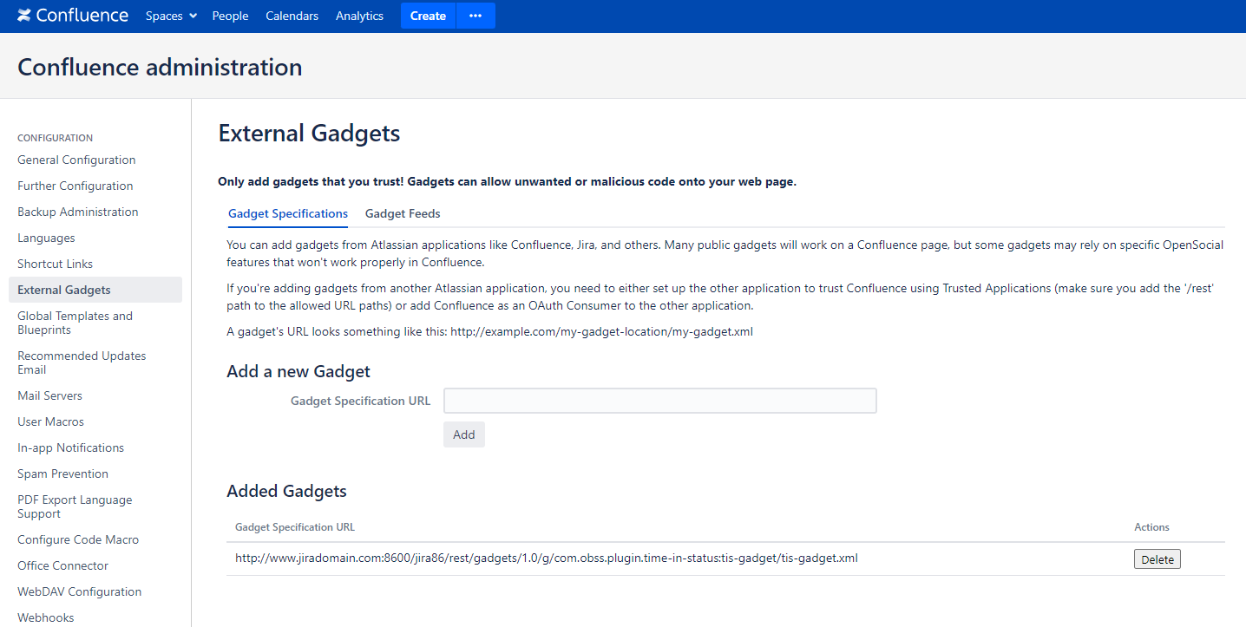This screenshot has height=627, width=1246.
Task: Go to Shortcut Links settings
Action: (x=55, y=264)
